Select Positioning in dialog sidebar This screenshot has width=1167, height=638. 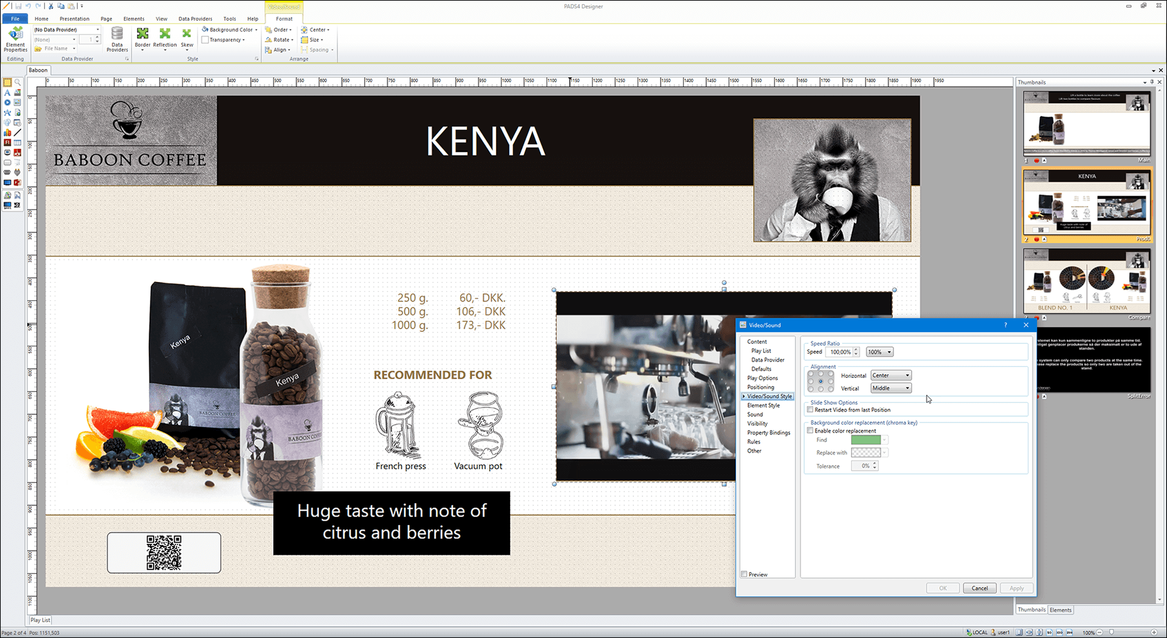click(760, 387)
